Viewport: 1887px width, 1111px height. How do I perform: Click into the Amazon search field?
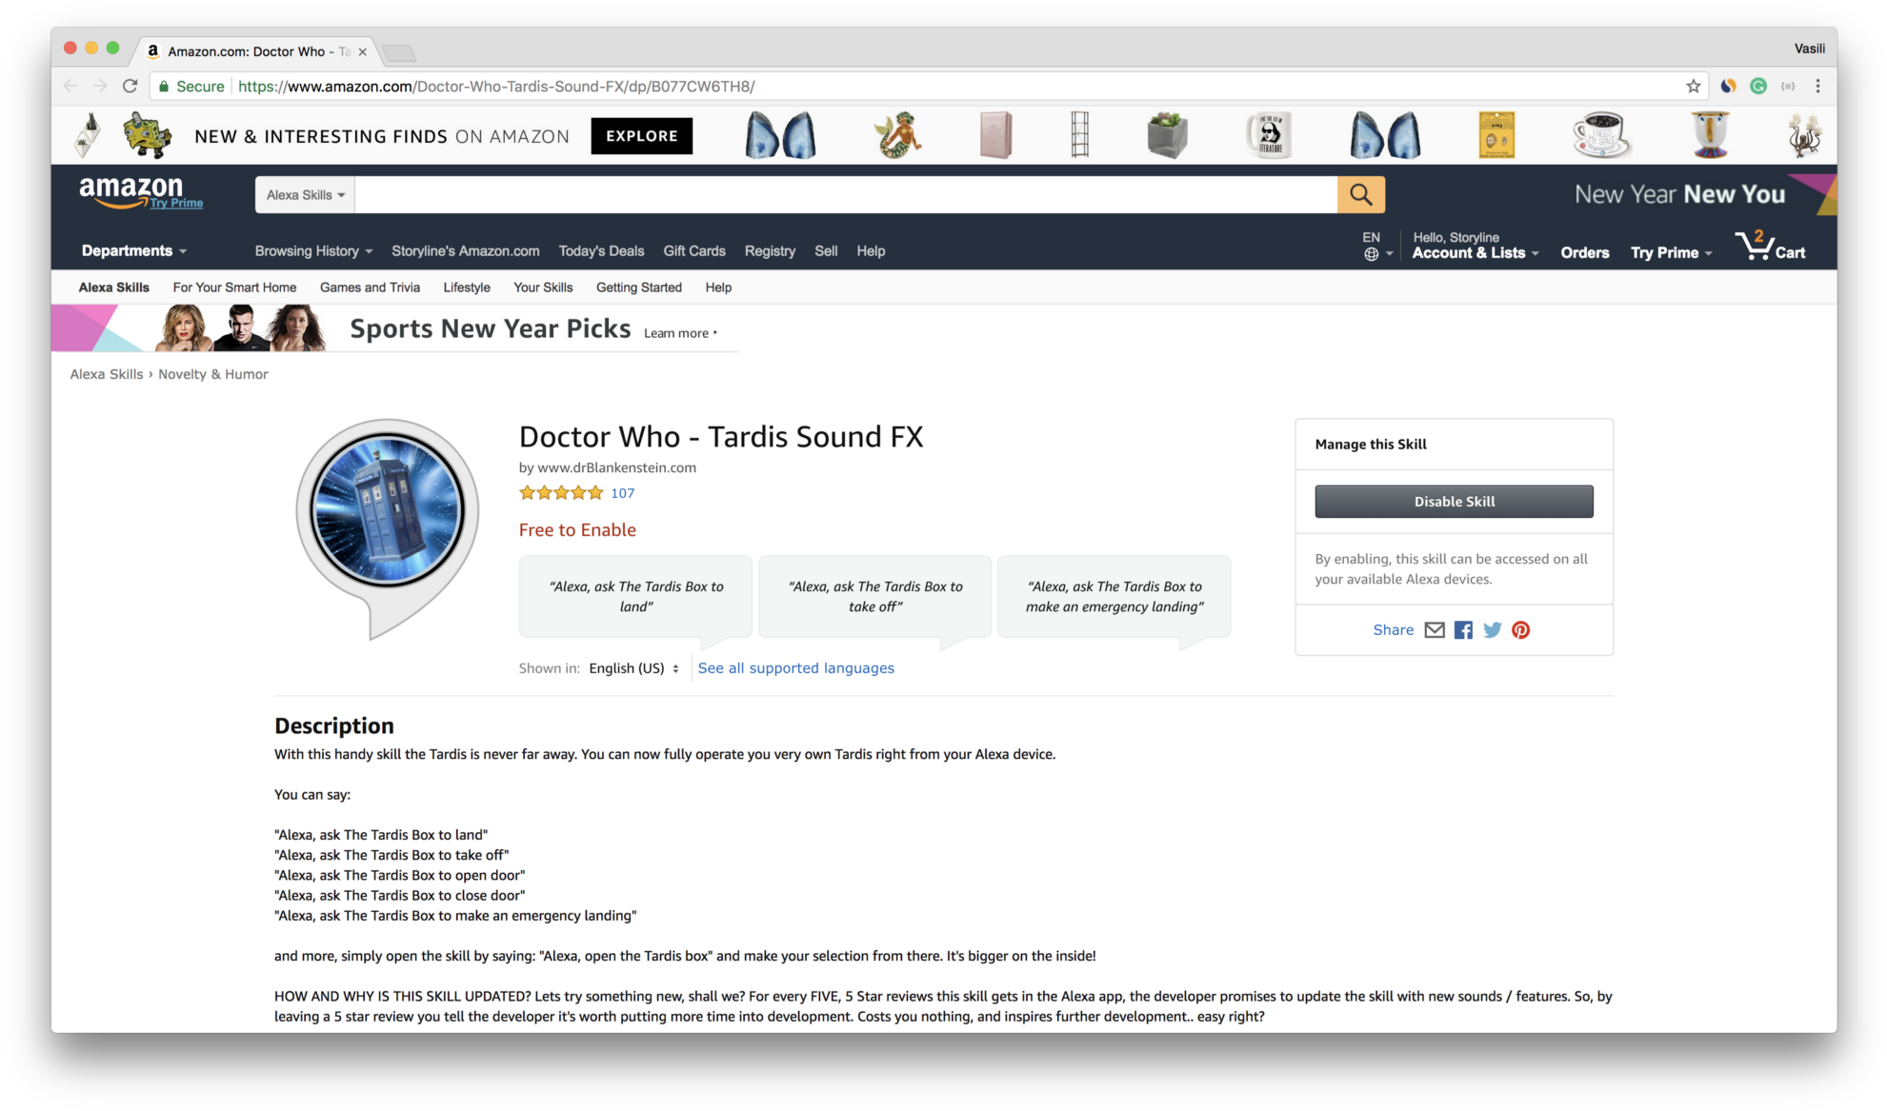845,195
